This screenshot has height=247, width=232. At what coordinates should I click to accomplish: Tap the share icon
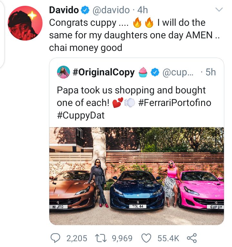tap(192, 238)
